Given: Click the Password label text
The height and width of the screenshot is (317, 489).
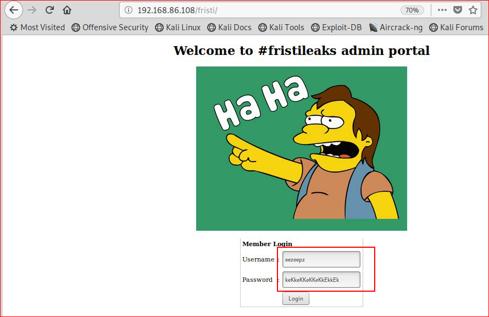Looking at the screenshot, I should tap(257, 280).
